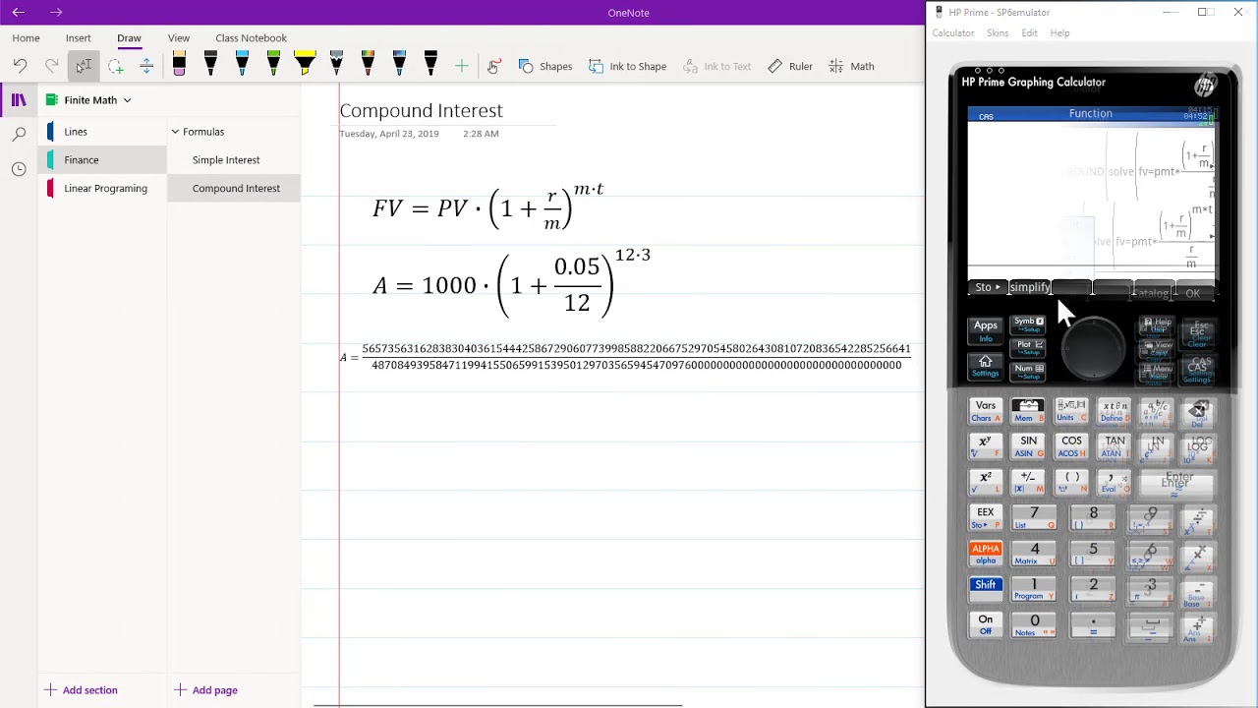The width and height of the screenshot is (1258, 708).
Task: Undo the last action in OneNote
Action: (x=21, y=66)
